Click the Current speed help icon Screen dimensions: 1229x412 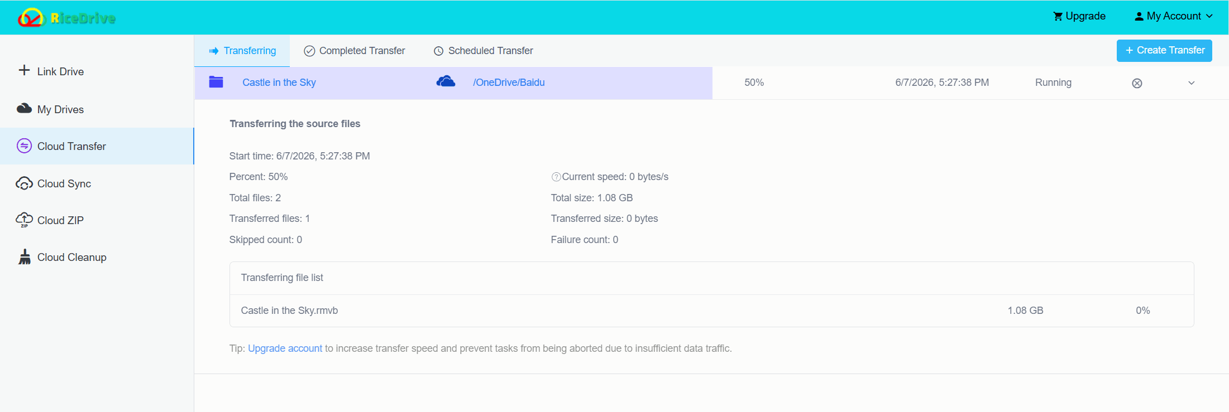pyautogui.click(x=556, y=177)
